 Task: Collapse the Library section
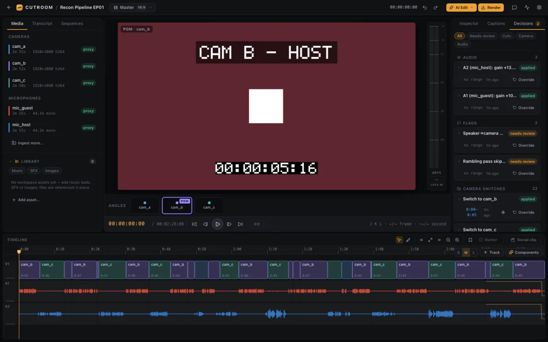click(11, 162)
